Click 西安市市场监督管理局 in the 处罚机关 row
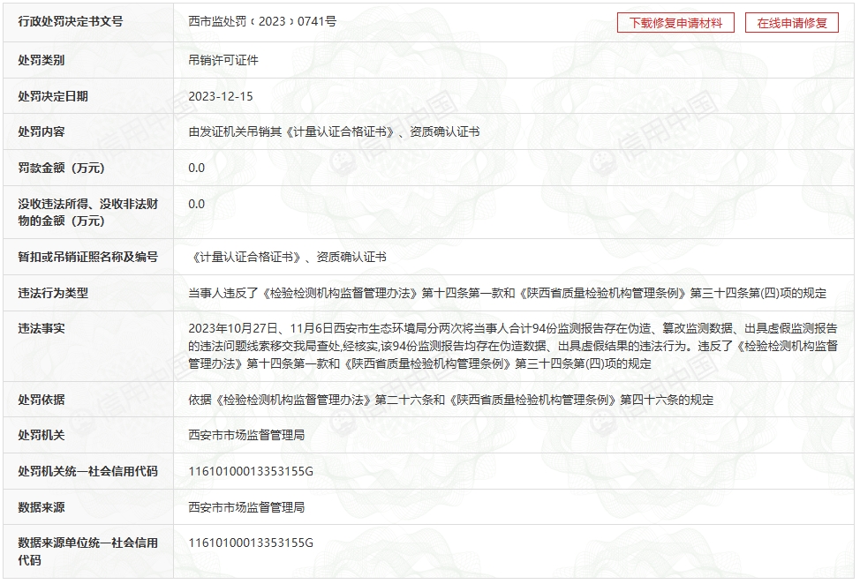Screen dimensions: 860x584 pos(246,435)
